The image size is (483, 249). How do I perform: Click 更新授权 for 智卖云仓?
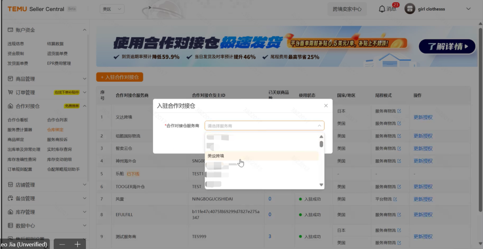(x=423, y=148)
